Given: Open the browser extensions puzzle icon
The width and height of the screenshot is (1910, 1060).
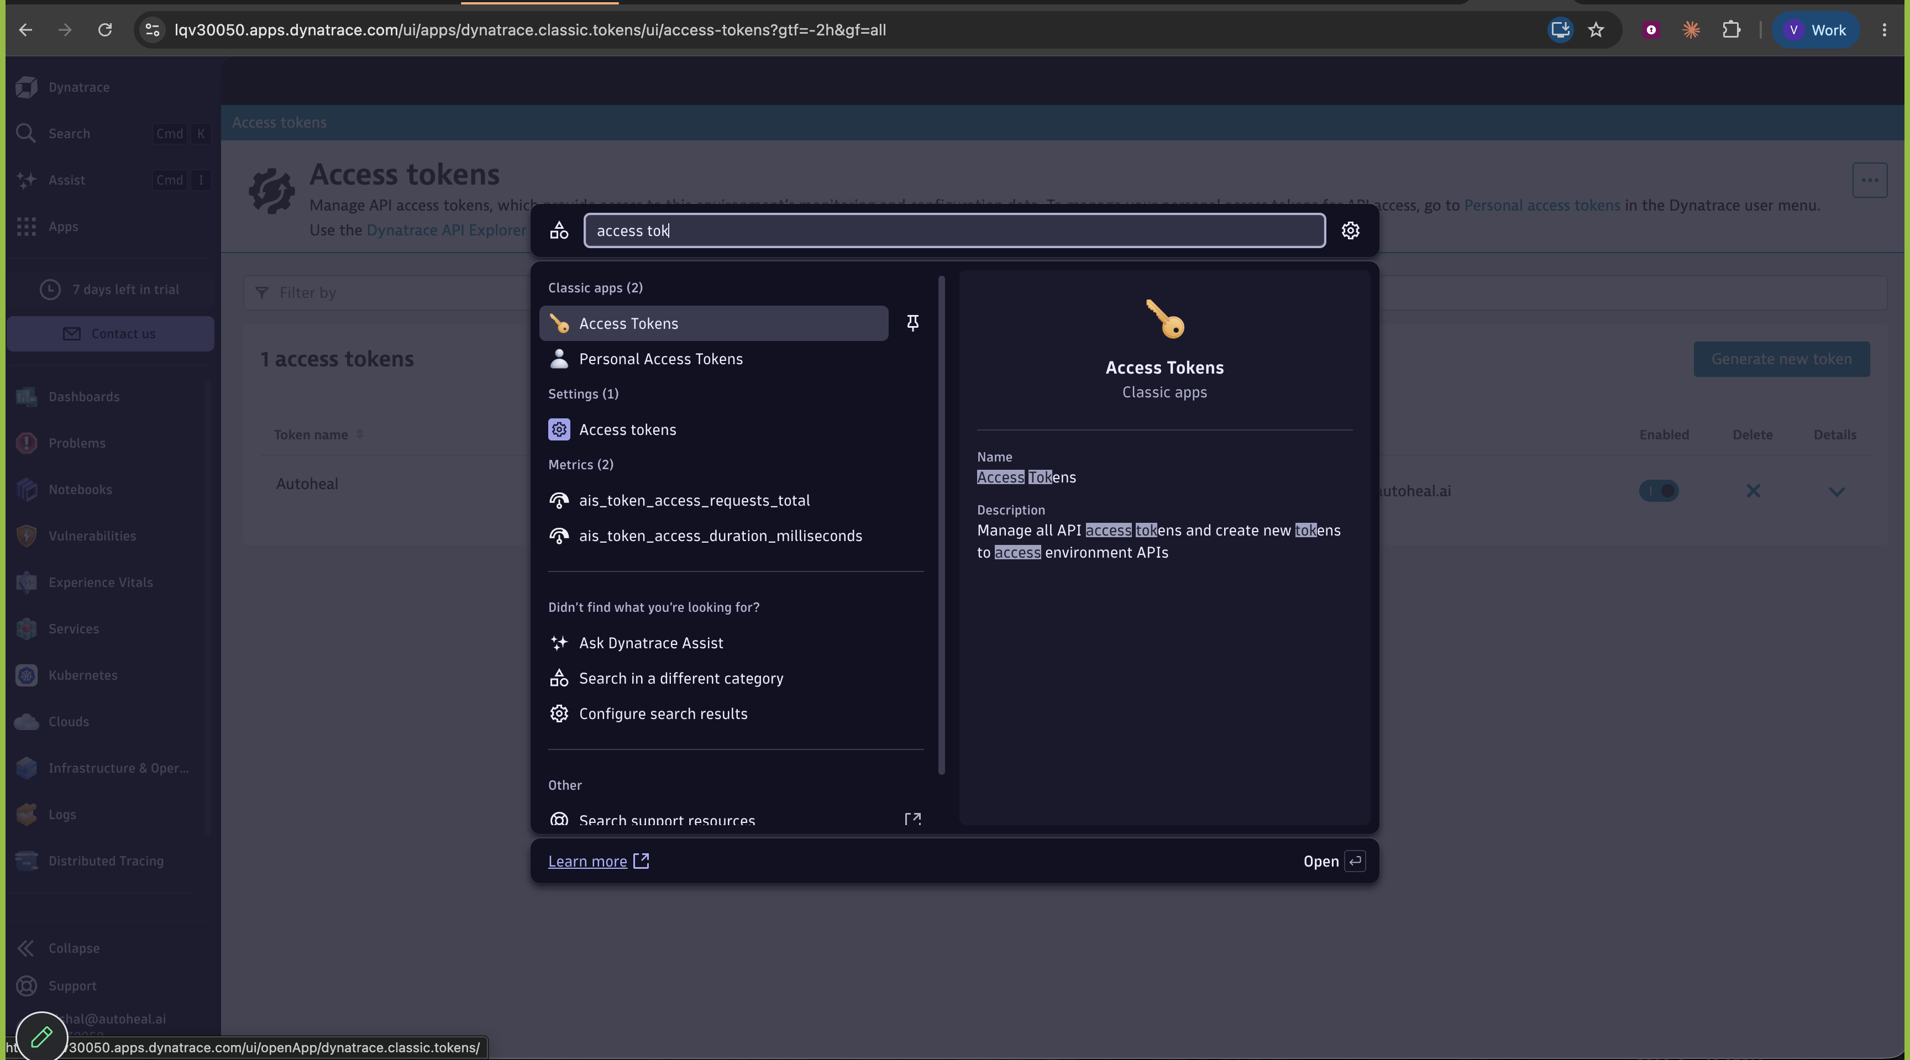Looking at the screenshot, I should (x=1730, y=30).
